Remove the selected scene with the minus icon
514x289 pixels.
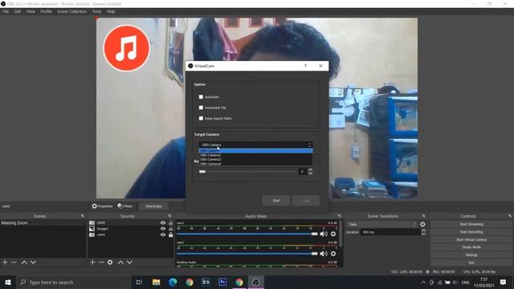pos(14,263)
